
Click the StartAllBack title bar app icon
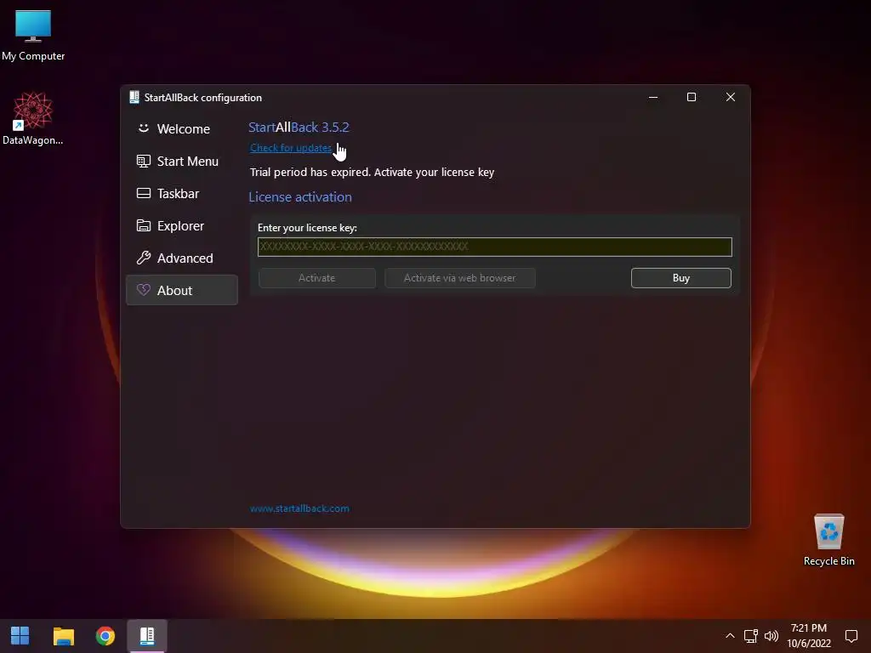[134, 97]
